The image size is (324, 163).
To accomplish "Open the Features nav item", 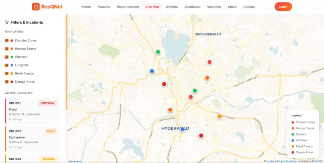I will point(104,6).
